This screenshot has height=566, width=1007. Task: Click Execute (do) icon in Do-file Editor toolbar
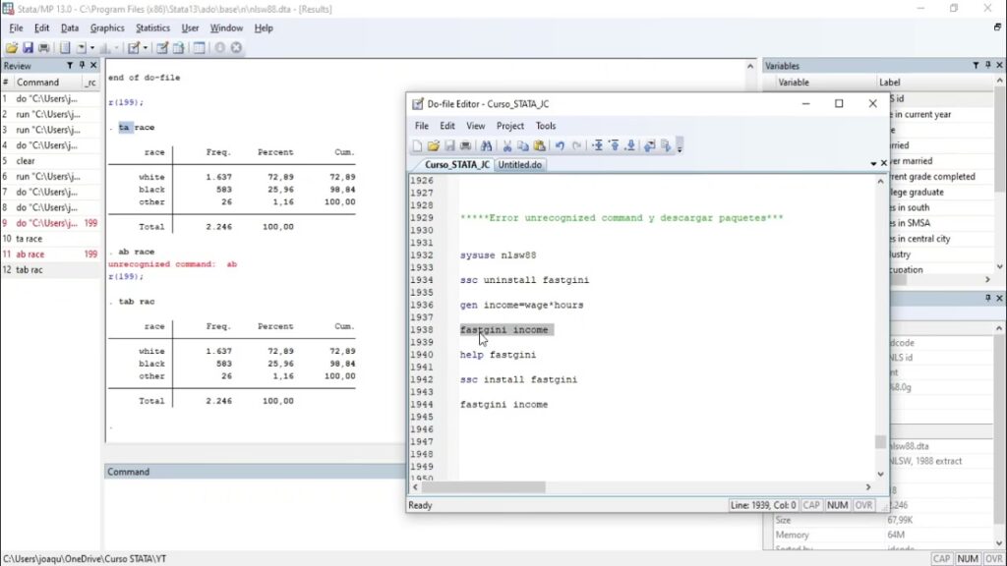coord(666,145)
